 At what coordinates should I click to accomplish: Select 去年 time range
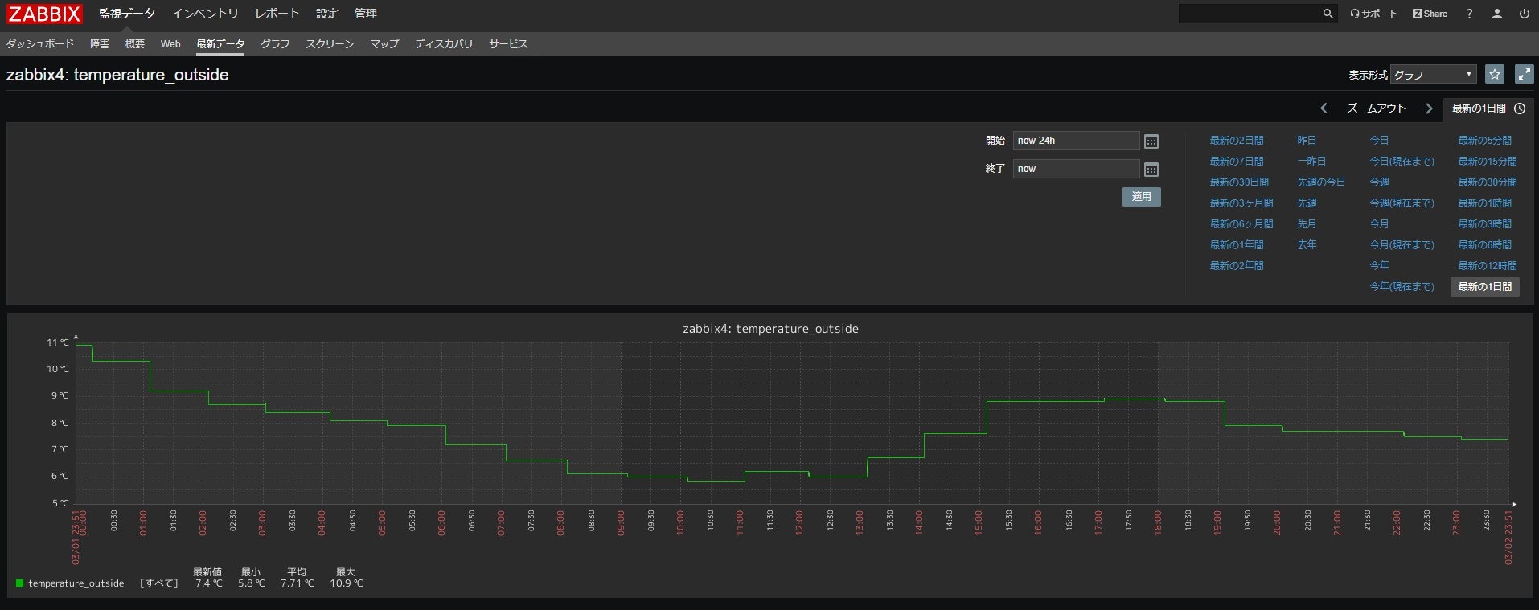(x=1307, y=245)
